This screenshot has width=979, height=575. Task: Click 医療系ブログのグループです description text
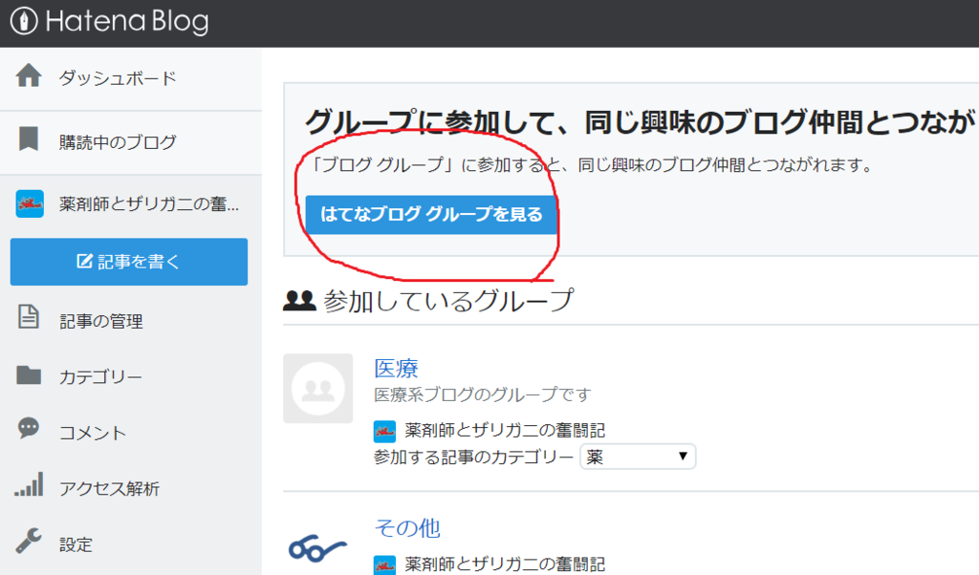point(482,394)
